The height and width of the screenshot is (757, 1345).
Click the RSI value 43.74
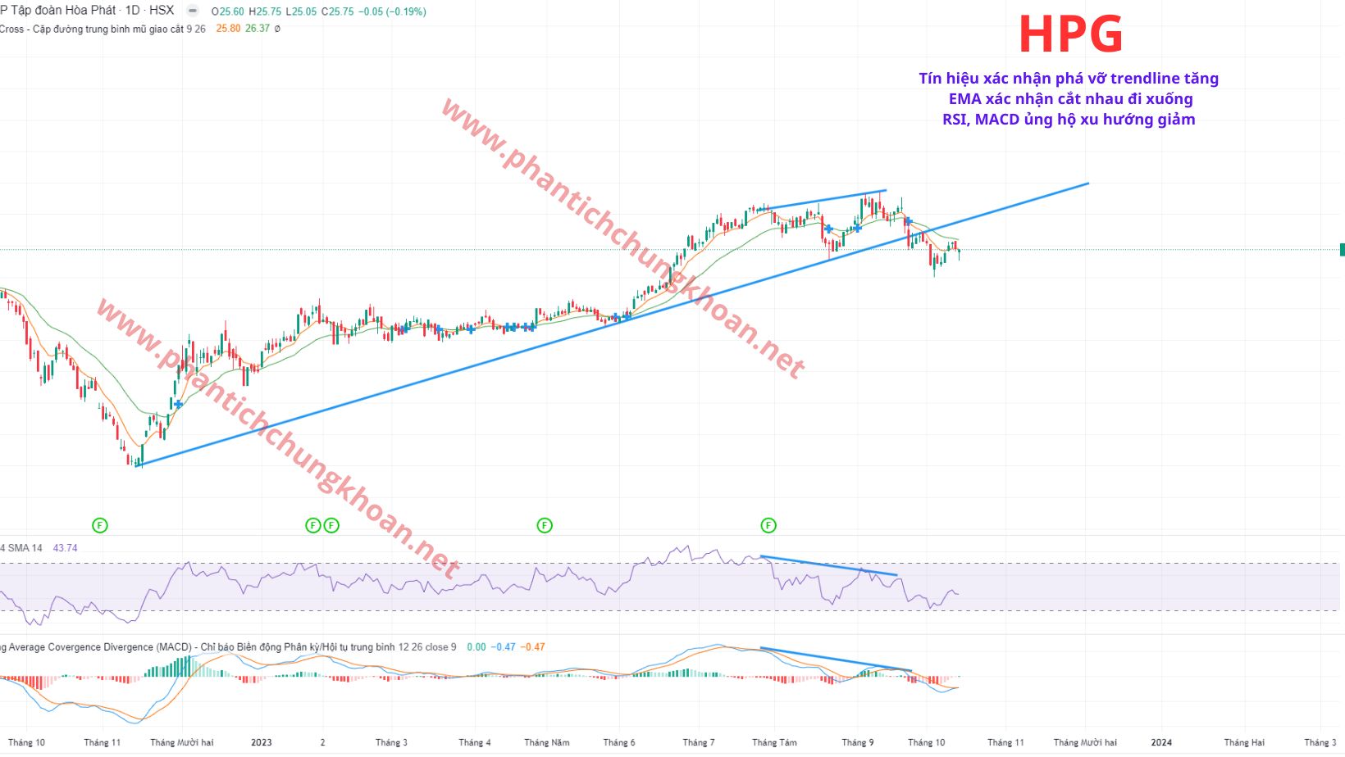[65, 548]
